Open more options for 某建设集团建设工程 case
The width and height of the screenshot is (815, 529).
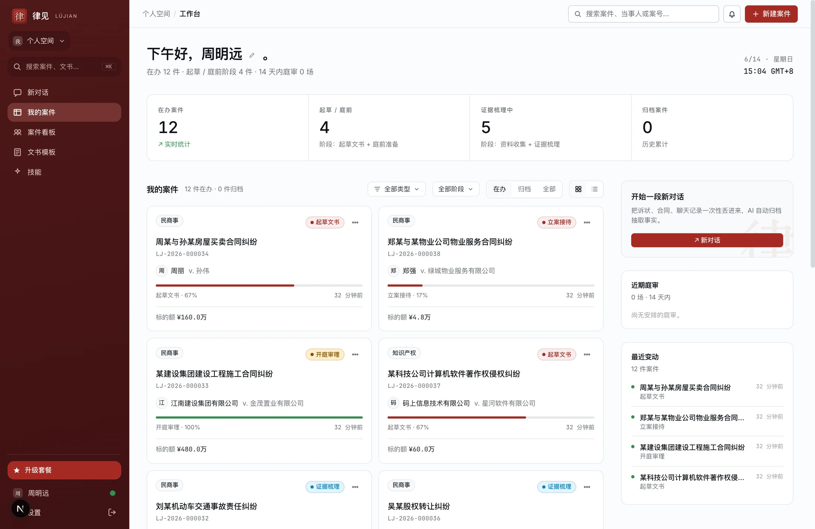(355, 355)
